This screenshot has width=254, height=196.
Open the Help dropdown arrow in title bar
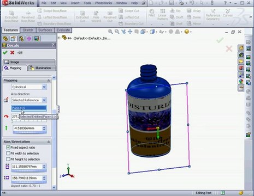(230, 3)
